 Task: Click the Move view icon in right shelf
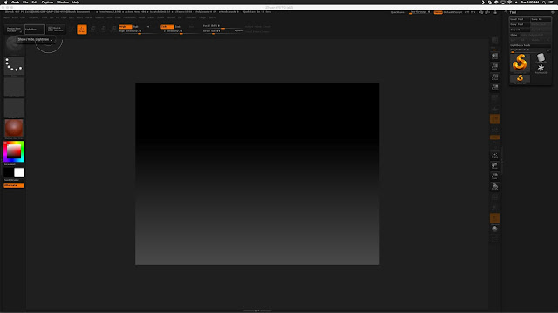[494, 166]
